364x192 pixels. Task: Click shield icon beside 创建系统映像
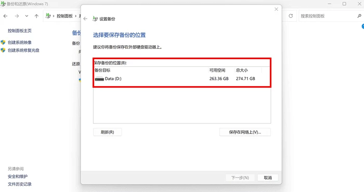click(x=3, y=43)
